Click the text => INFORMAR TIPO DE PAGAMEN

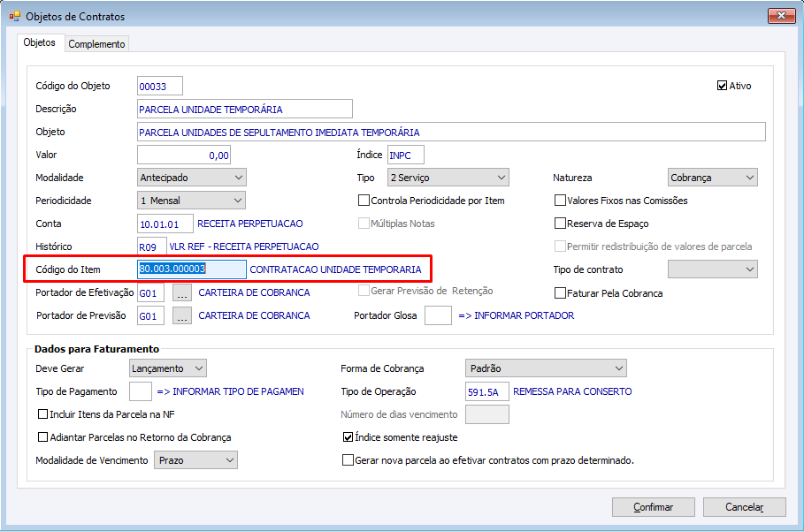[230, 391]
